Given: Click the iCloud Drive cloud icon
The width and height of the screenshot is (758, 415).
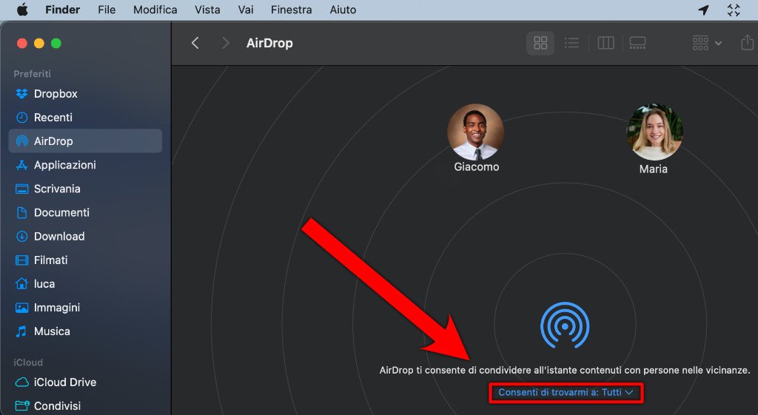Looking at the screenshot, I should click(x=21, y=382).
